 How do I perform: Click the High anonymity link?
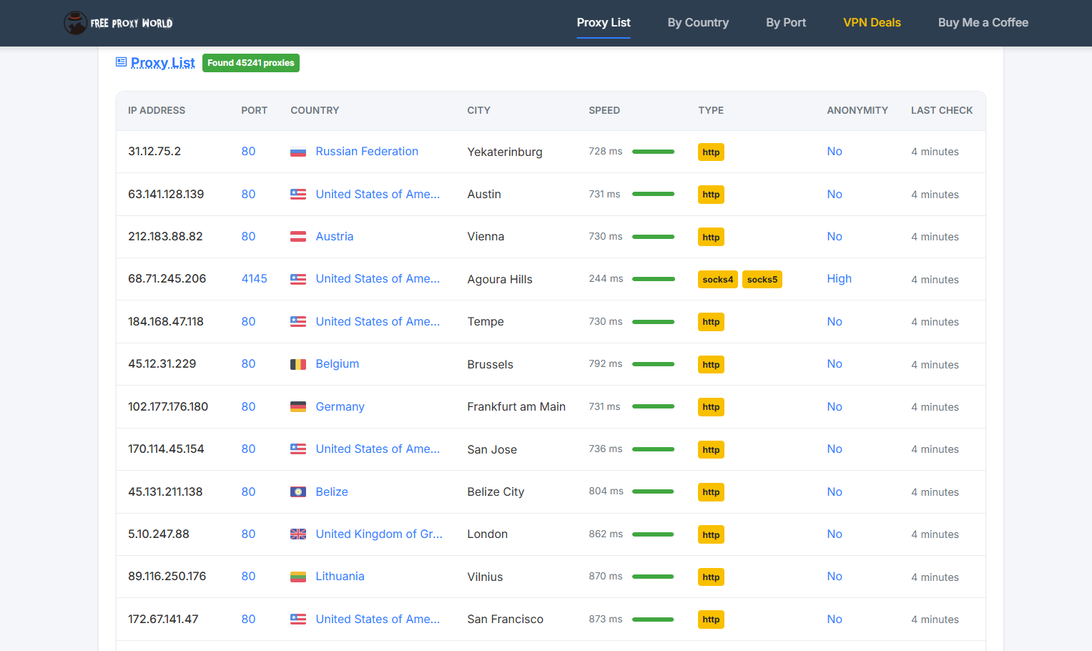(x=839, y=278)
